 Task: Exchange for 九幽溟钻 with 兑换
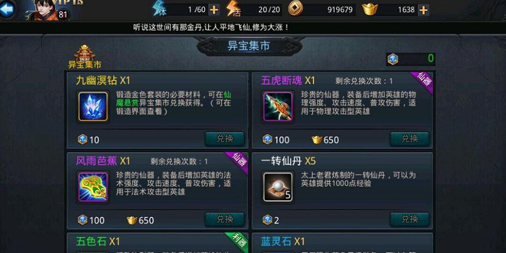[224, 139]
